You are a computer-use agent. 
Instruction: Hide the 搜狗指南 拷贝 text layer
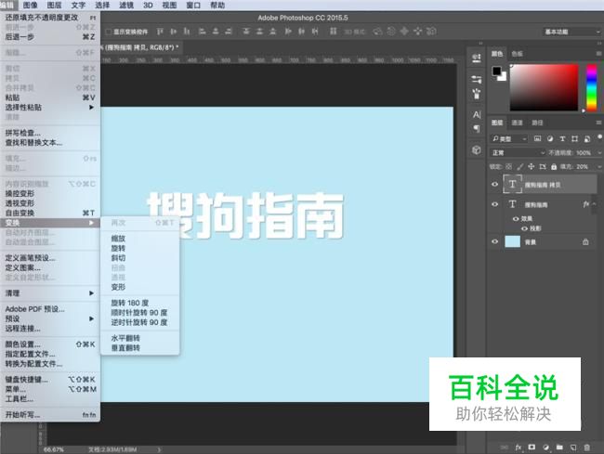[495, 185]
